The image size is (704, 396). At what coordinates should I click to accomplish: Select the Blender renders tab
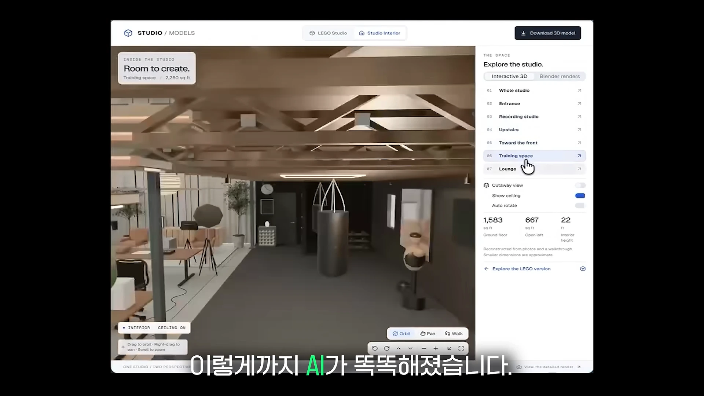tap(560, 76)
